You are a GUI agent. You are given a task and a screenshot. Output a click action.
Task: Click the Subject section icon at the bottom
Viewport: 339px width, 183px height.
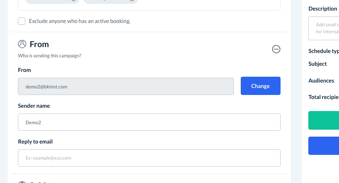(x=22, y=182)
